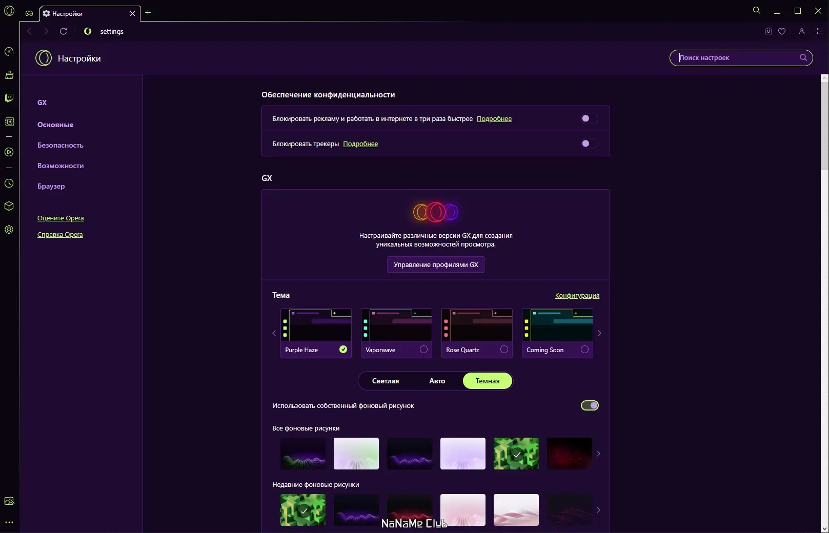829x533 pixels.
Task: Select the Coming Soon theme radio
Action: (584, 350)
